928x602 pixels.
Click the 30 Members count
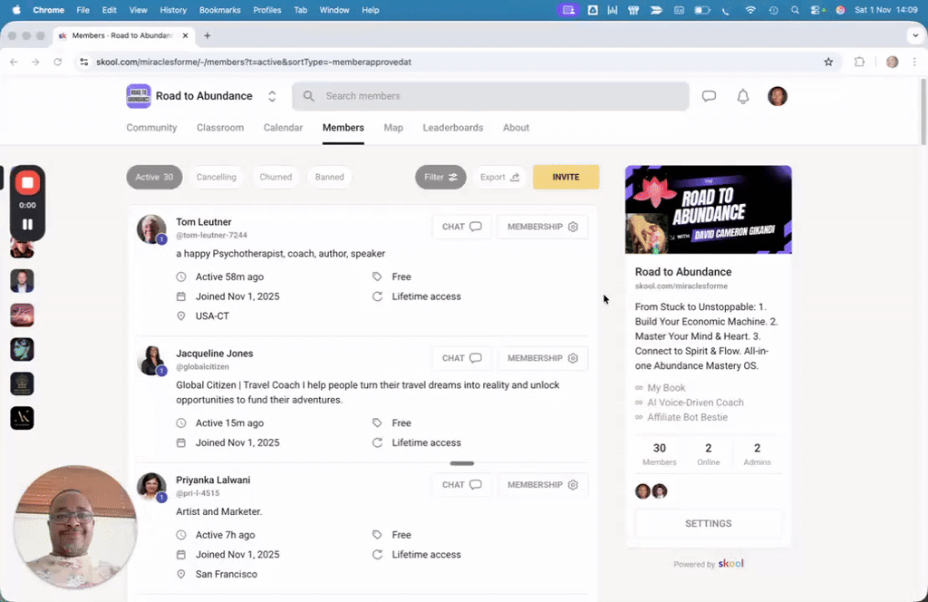[x=660, y=454]
